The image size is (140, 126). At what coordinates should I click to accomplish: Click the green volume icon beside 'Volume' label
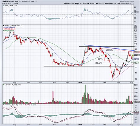click(4, 85)
